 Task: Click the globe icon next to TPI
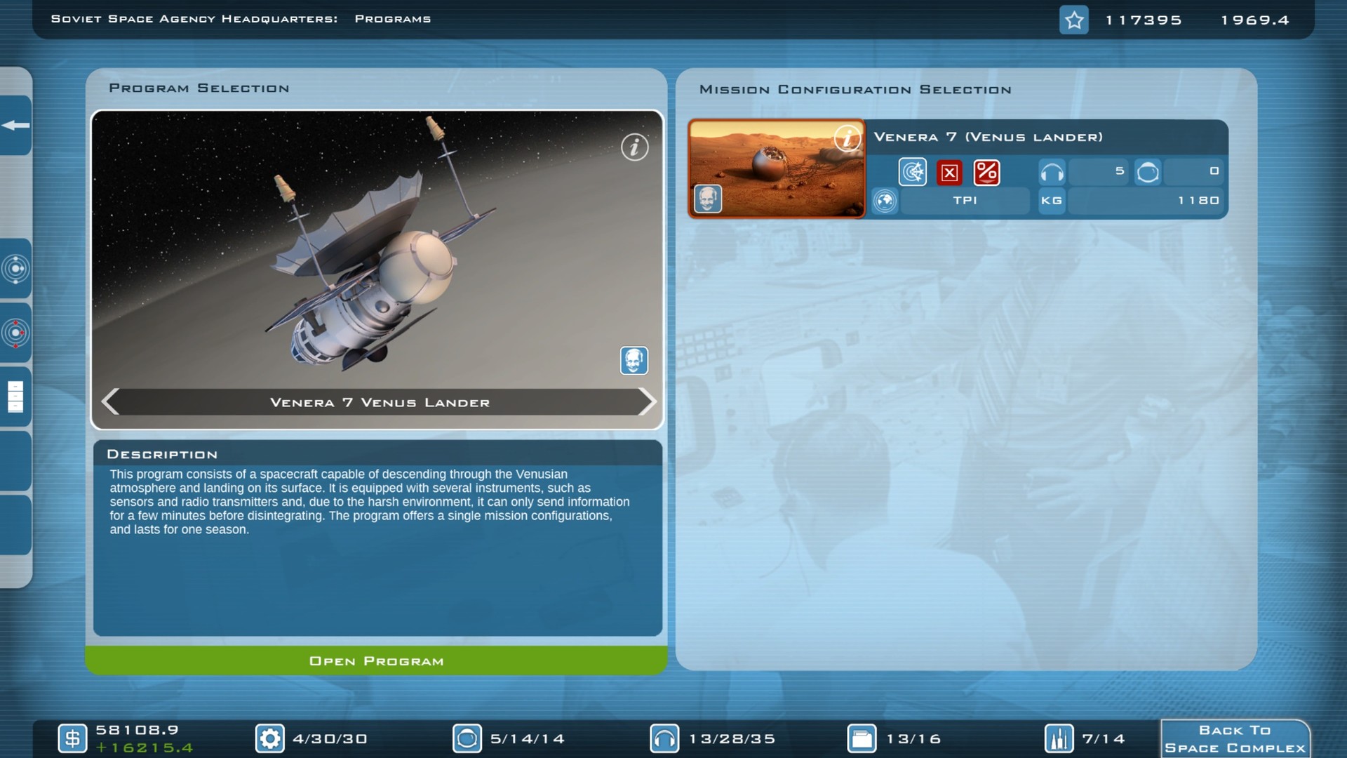pos(885,201)
